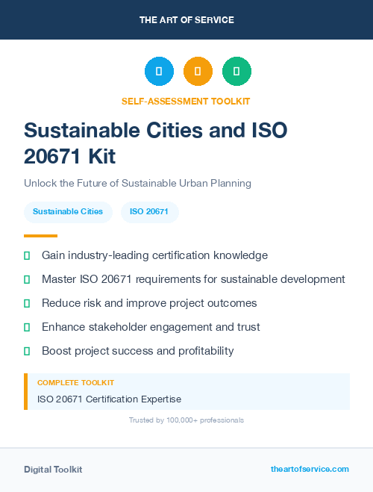This screenshot has height=492, width=373.
Task: Click text Reduce risk and improve project outcomes
Action: [x=149, y=303]
